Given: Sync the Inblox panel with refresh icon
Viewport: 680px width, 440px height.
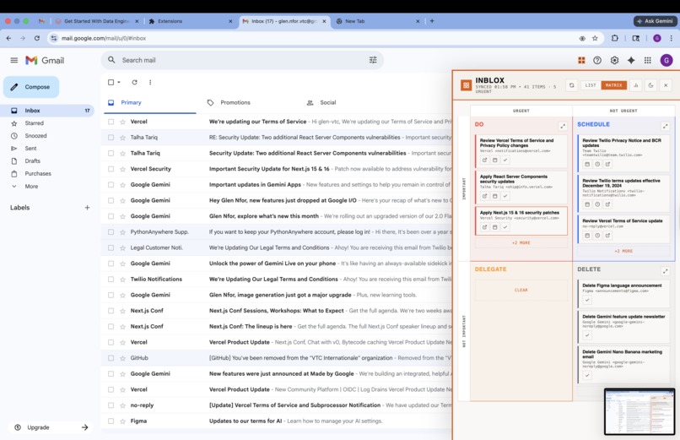Looking at the screenshot, I should (x=571, y=85).
